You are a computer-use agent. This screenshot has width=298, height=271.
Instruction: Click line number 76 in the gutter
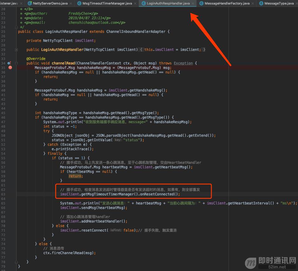3,253
